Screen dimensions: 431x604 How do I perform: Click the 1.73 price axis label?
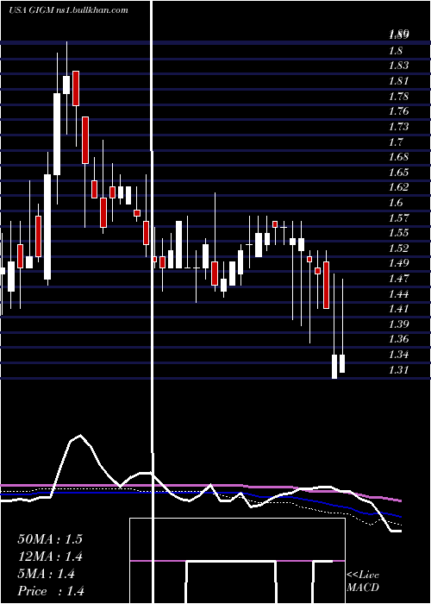pyautogui.click(x=398, y=127)
